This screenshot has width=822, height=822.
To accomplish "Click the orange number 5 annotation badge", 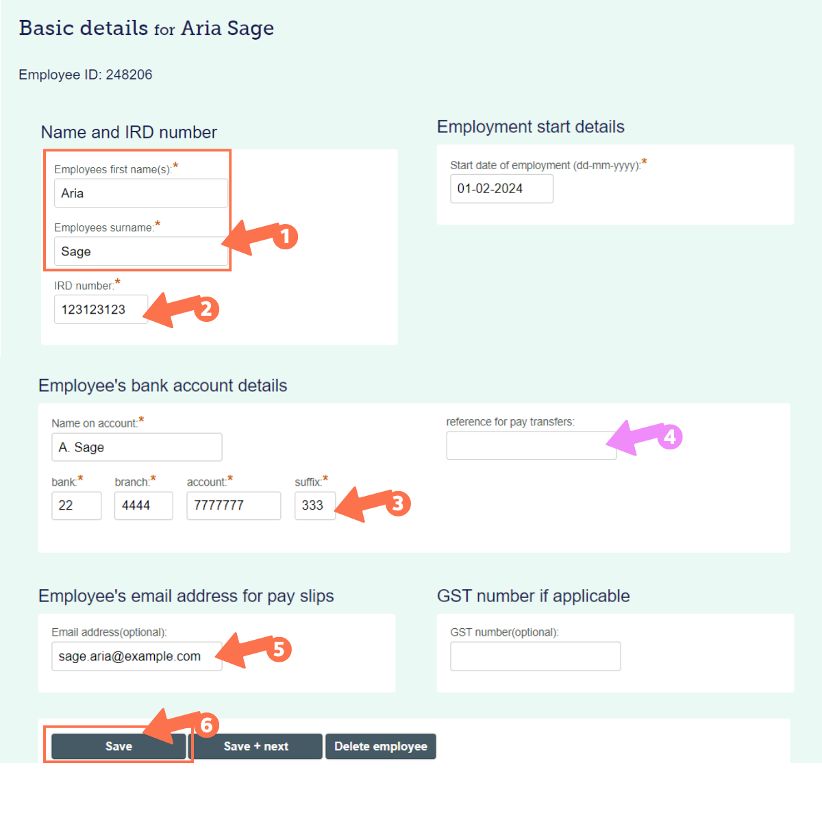I will tap(279, 649).
